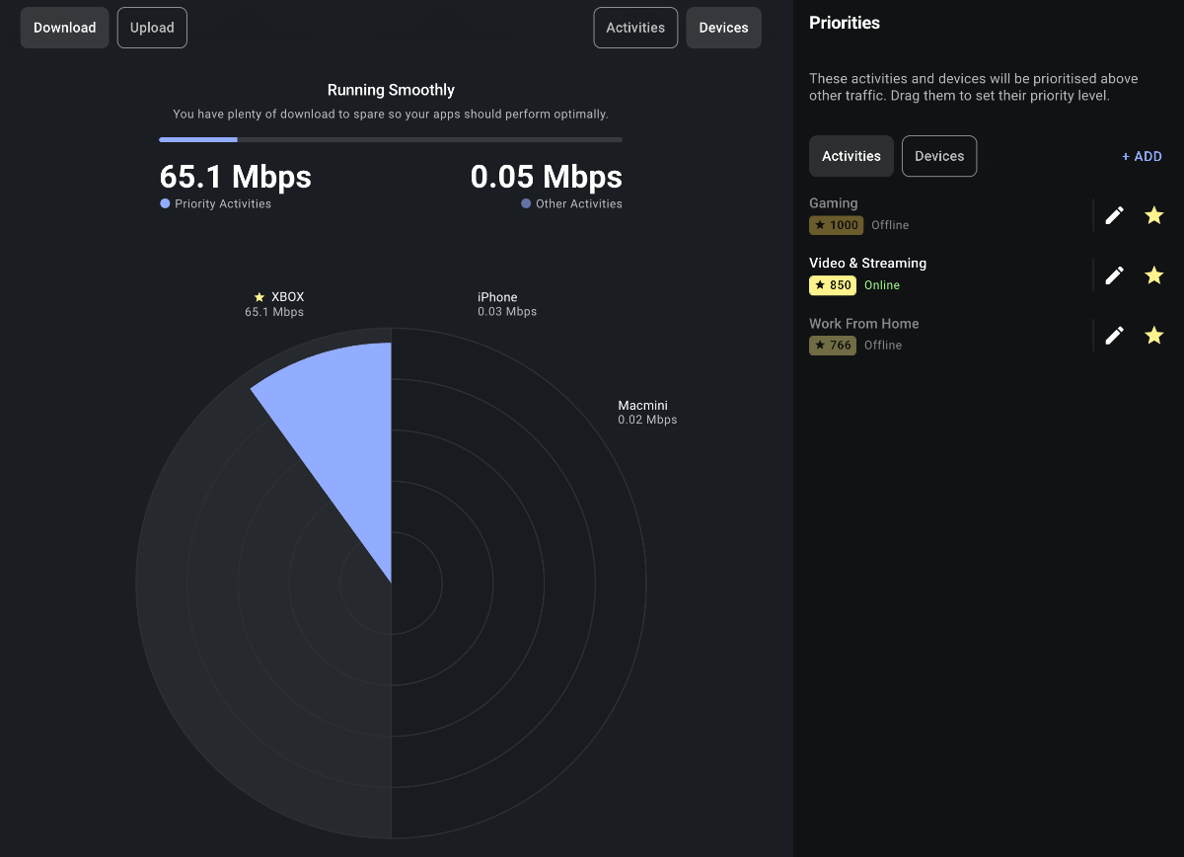This screenshot has height=857, width=1184.
Task: Select Devices tab in Priorities panel
Action: [x=938, y=156]
